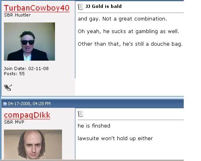
Task: Click the post icon in compaqDikk's reply
Action: [80, 114]
